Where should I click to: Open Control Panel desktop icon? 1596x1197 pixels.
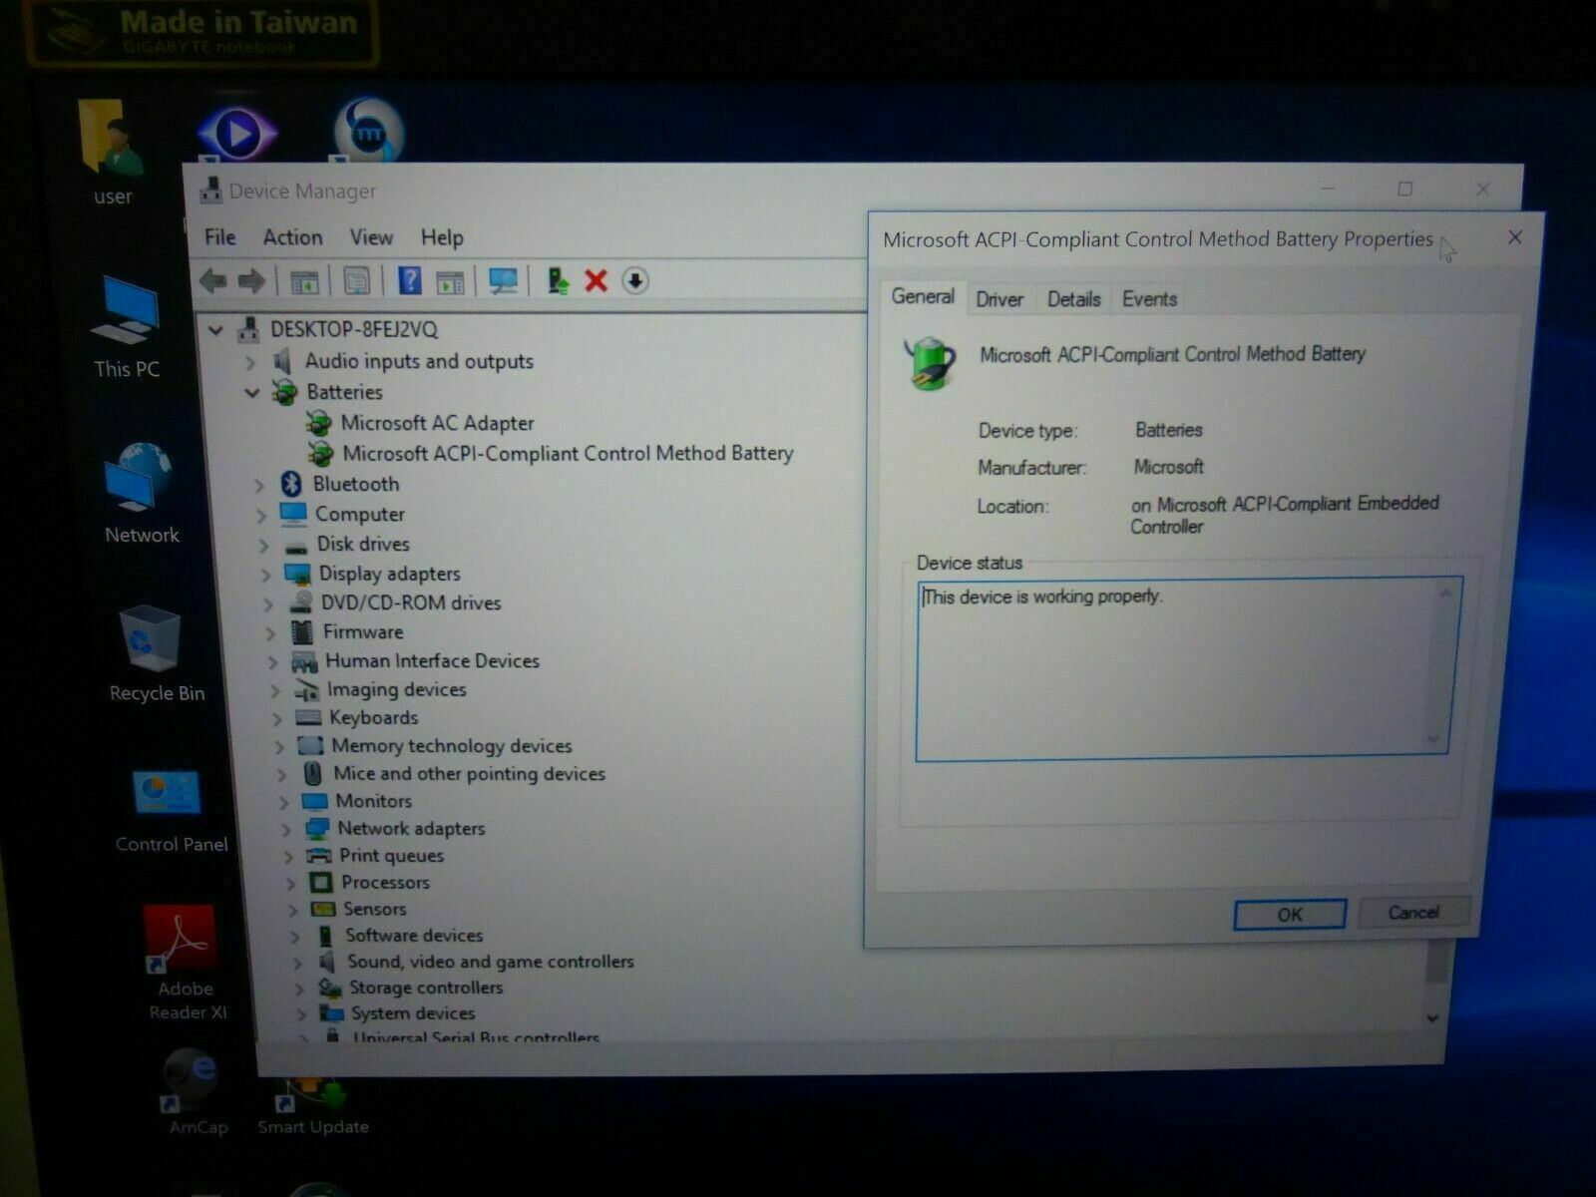170,811
